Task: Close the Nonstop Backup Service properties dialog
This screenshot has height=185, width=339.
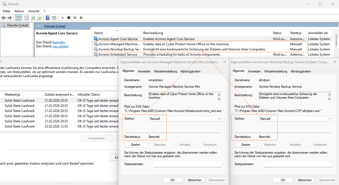Action: pyautogui.click(x=335, y=62)
